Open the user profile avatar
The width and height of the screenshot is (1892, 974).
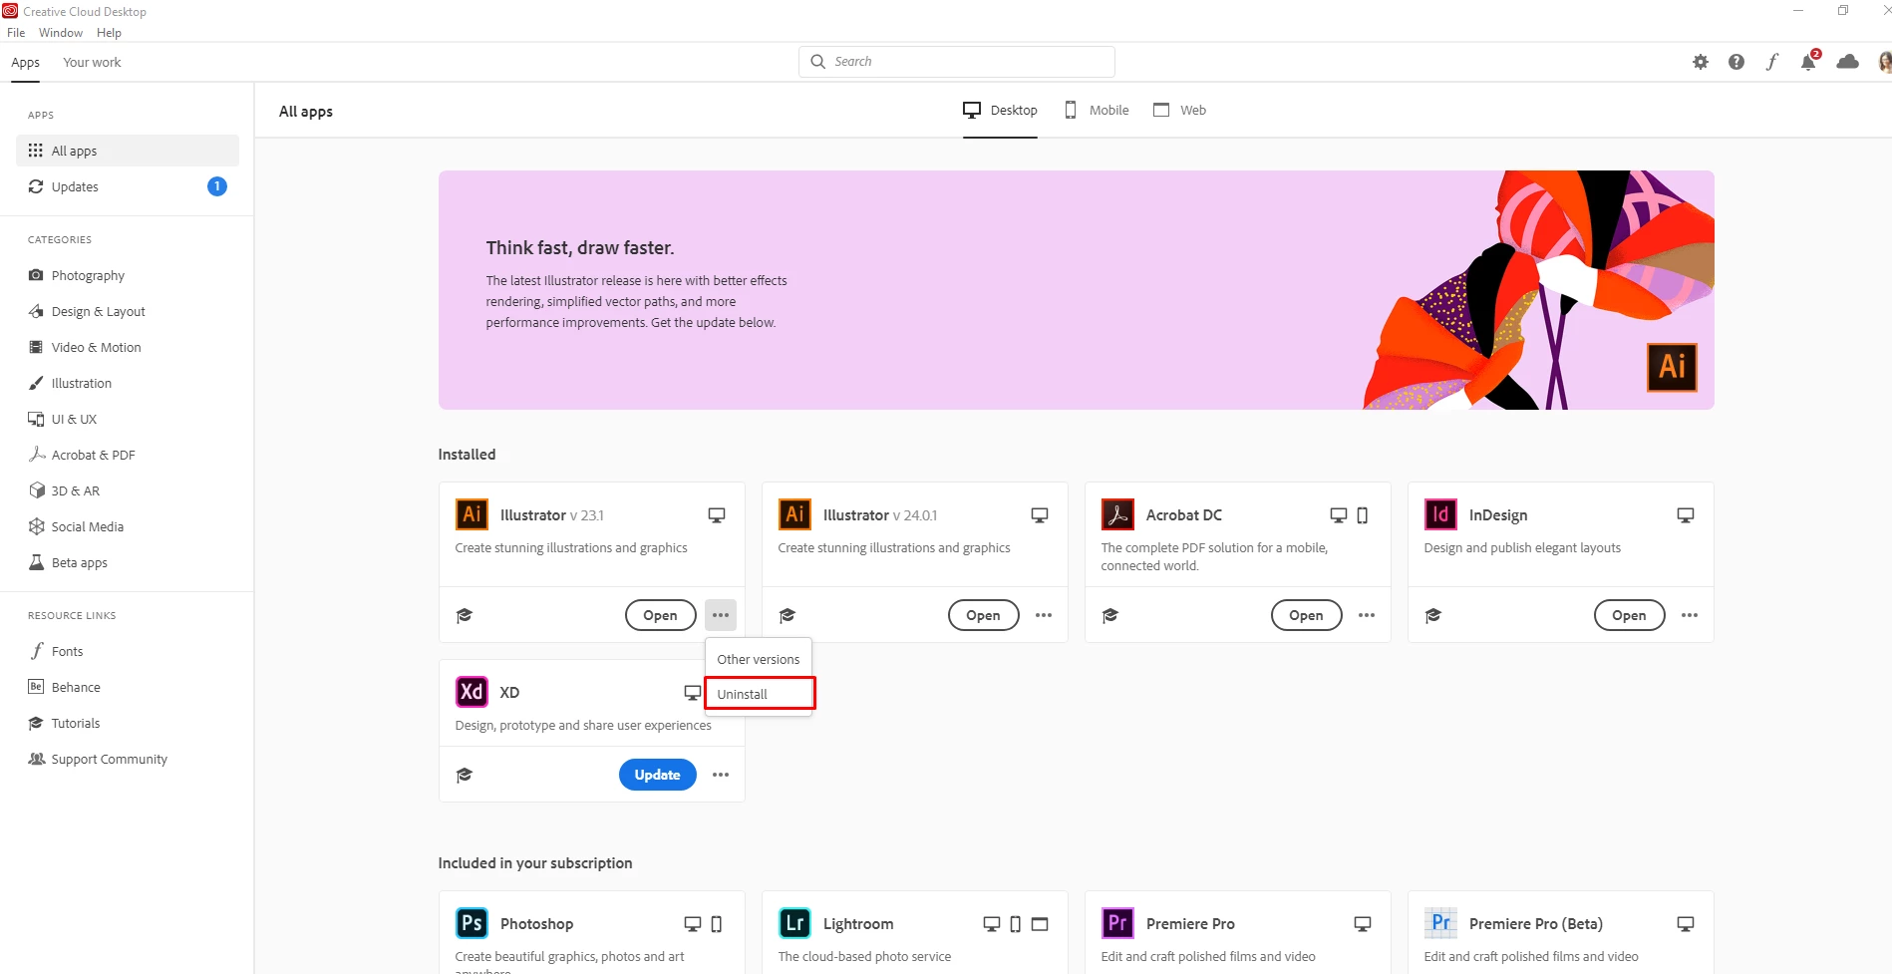tap(1885, 62)
